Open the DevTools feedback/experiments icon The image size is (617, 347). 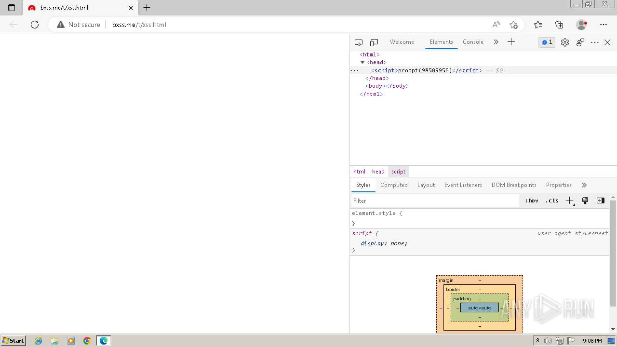coord(580,42)
